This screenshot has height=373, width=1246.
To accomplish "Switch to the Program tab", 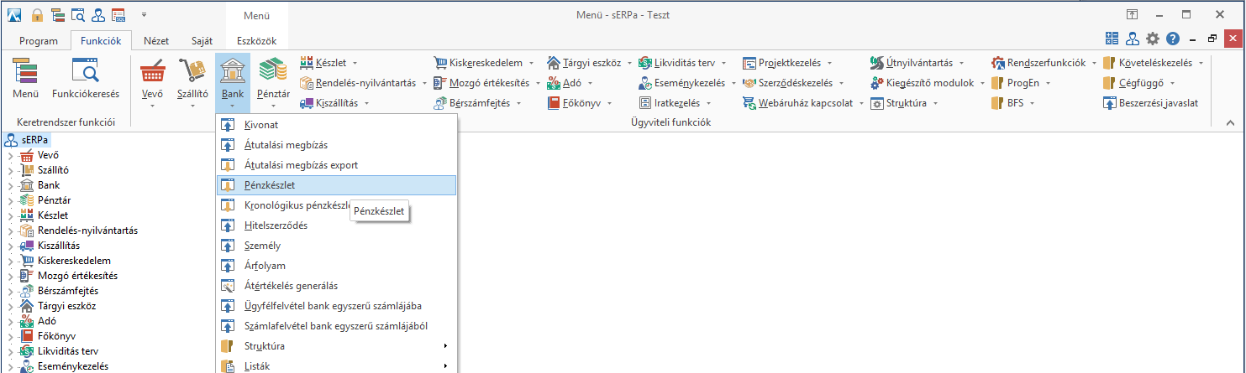I will (39, 40).
